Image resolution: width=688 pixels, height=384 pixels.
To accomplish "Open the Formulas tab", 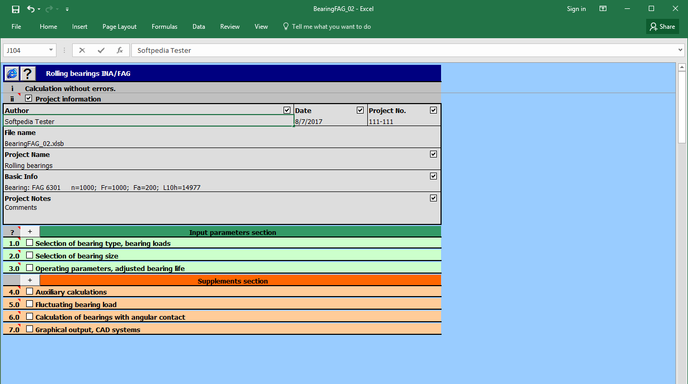I will (x=164, y=27).
